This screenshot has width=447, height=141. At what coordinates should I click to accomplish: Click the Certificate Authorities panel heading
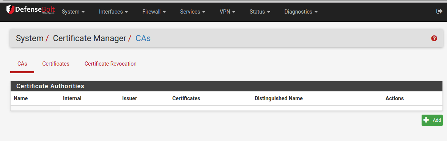[227, 86]
